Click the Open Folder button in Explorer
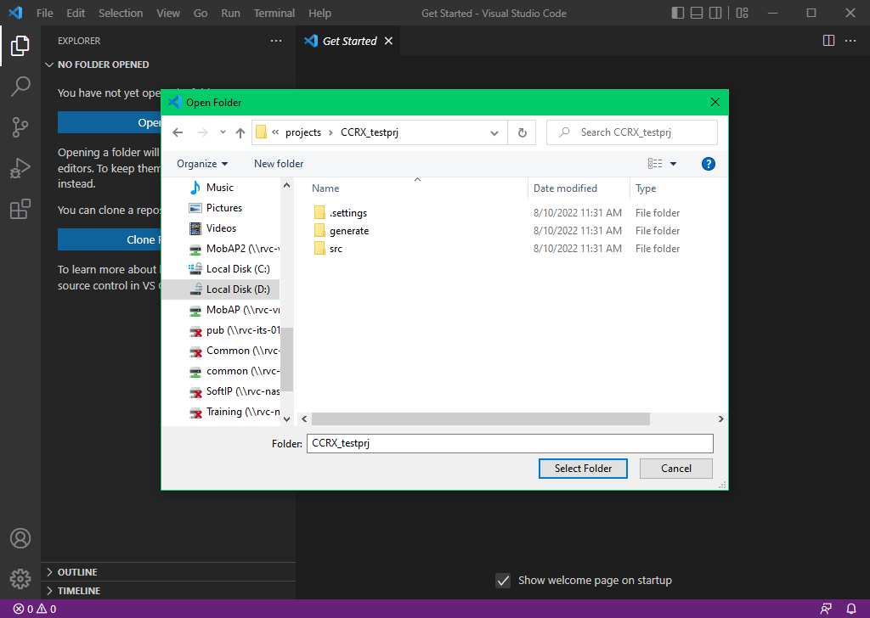 coord(110,122)
